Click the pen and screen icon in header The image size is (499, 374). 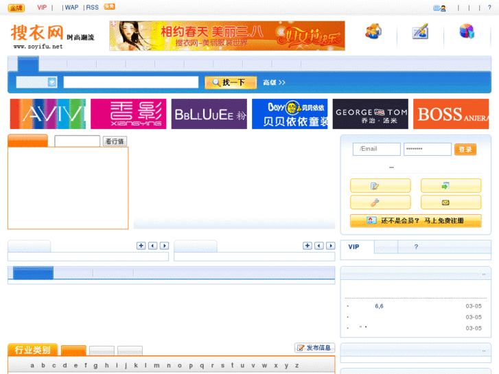tap(420, 32)
